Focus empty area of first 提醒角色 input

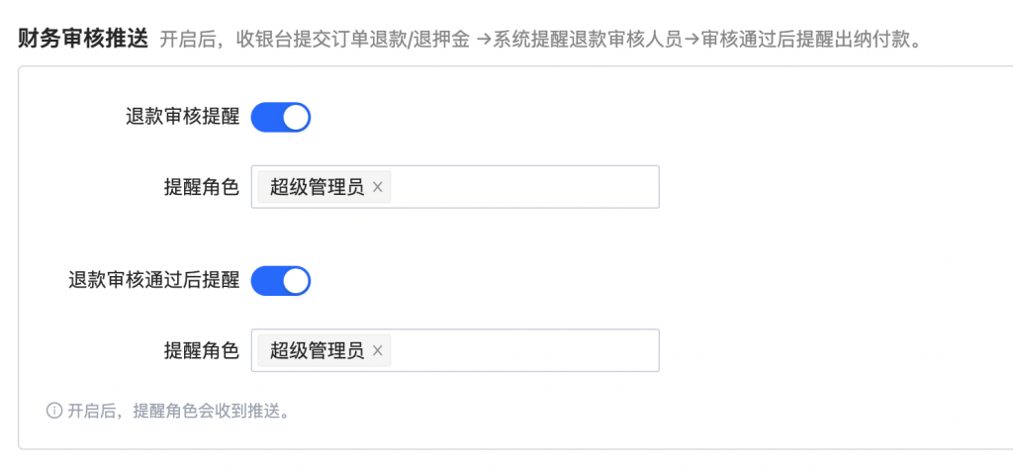pyautogui.click(x=524, y=187)
